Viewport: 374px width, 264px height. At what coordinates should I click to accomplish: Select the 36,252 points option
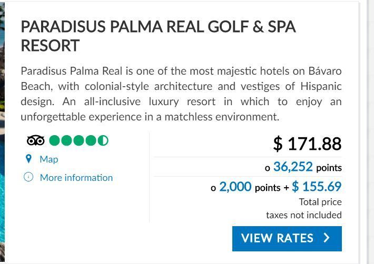(293, 167)
